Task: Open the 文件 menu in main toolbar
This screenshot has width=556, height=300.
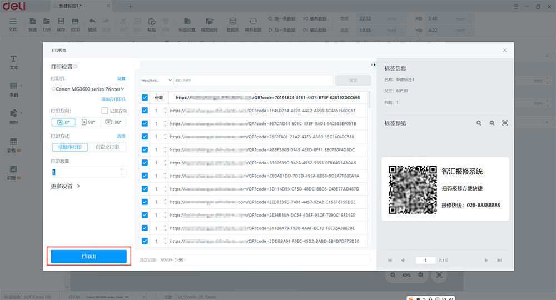Action: [x=13, y=24]
